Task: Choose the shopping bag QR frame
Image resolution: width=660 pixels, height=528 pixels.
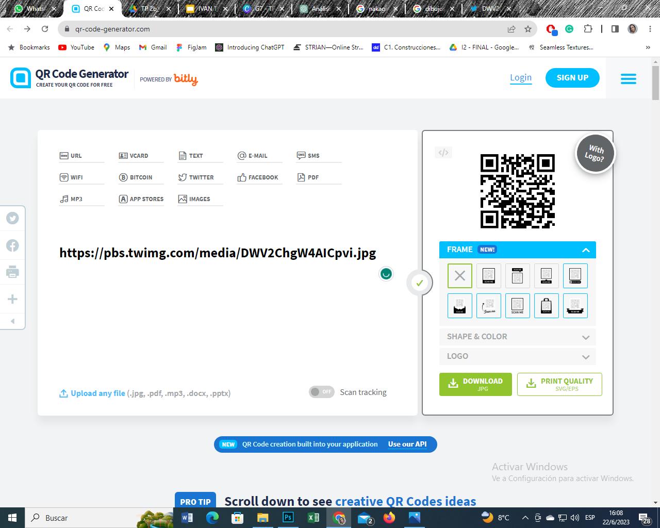Action: (x=547, y=306)
